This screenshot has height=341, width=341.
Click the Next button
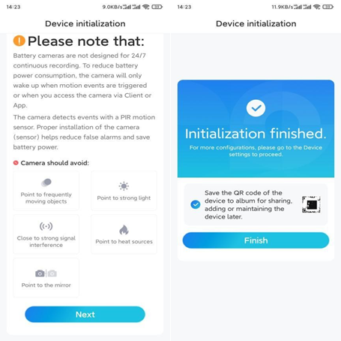[x=85, y=315]
